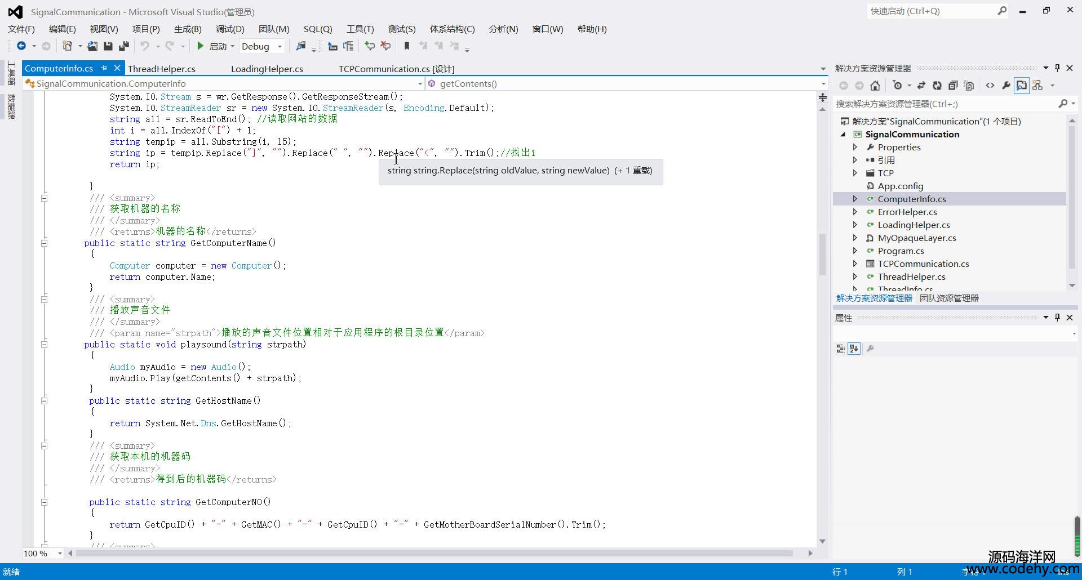Open the Toolbox side tab (工具箱)
This screenshot has height=580, width=1082.
[11, 73]
